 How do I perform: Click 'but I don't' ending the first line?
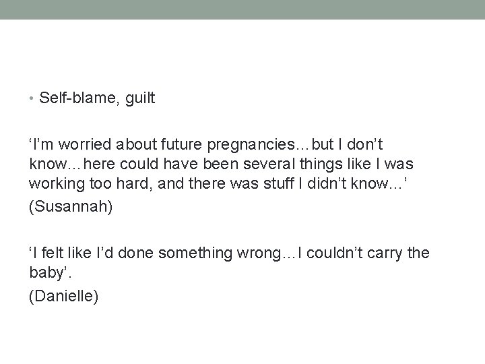click(347, 144)
